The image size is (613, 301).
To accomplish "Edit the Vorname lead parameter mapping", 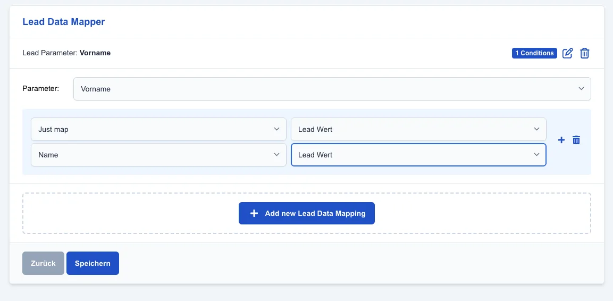I will [568, 53].
